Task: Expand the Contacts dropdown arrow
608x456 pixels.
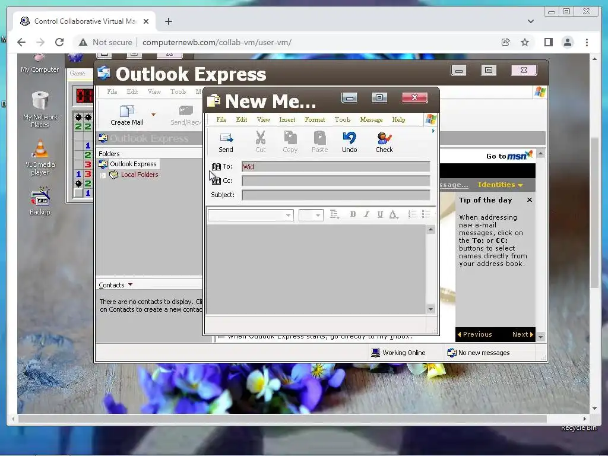Action: [130, 284]
